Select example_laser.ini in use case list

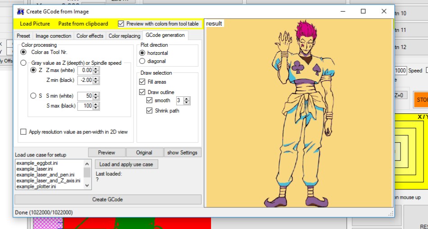click(x=35, y=169)
